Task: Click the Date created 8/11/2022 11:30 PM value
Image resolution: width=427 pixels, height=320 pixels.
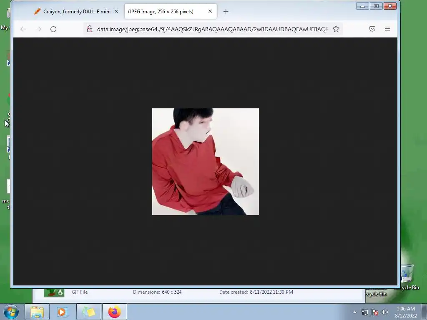Action: tap(271, 292)
